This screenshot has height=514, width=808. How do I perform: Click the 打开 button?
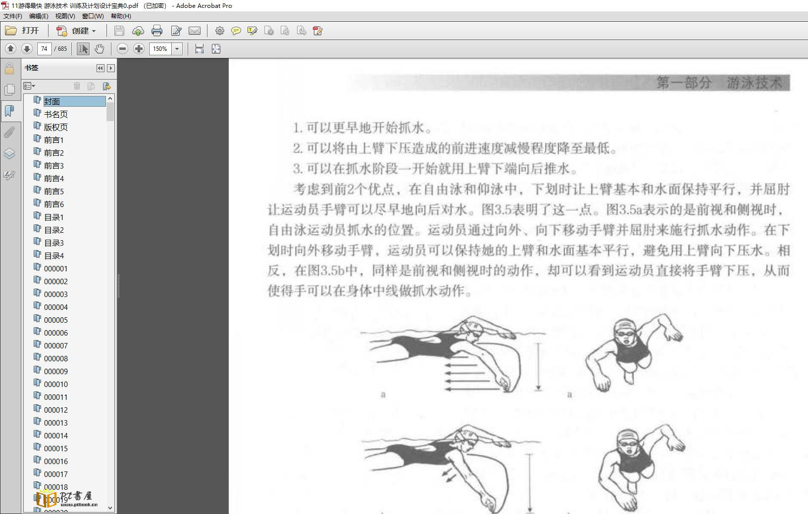[22, 31]
